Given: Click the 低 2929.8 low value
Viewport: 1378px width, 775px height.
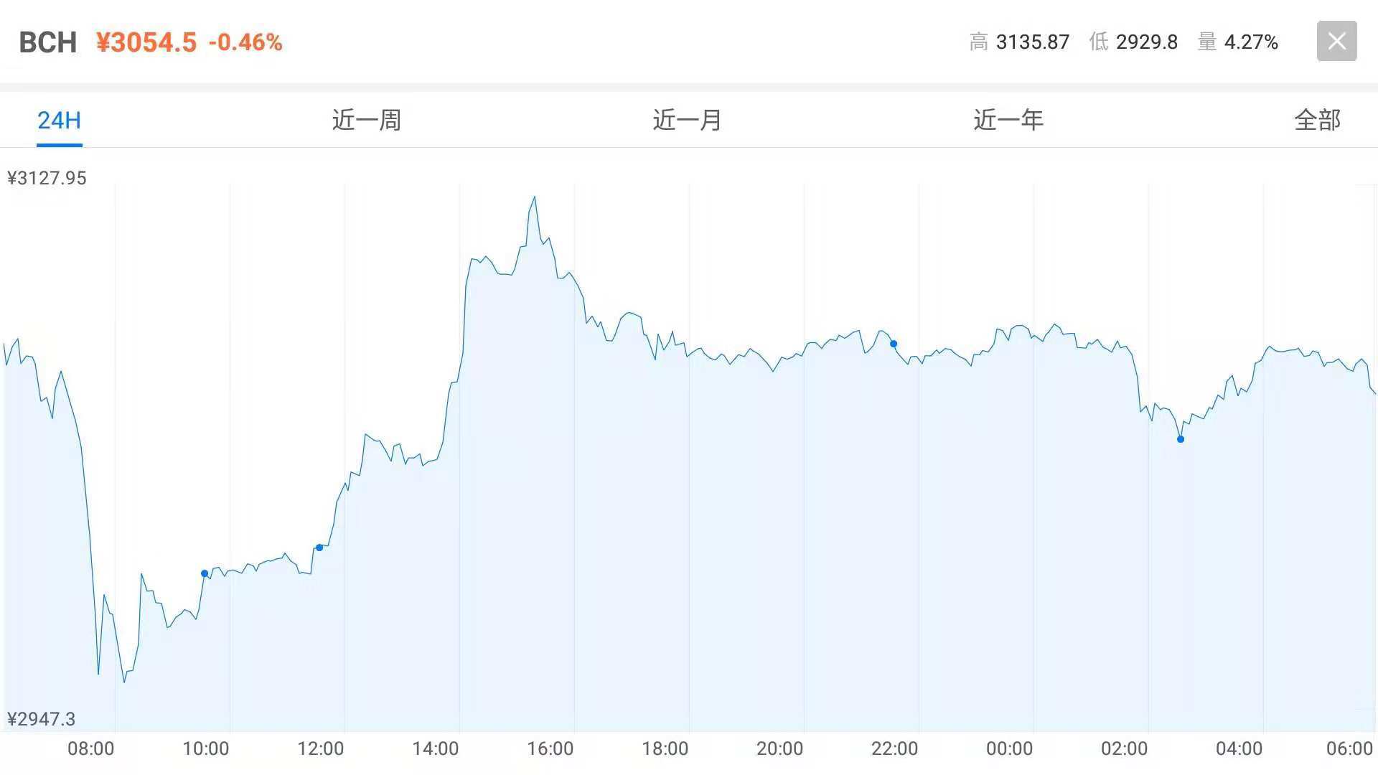Looking at the screenshot, I should 1133,42.
